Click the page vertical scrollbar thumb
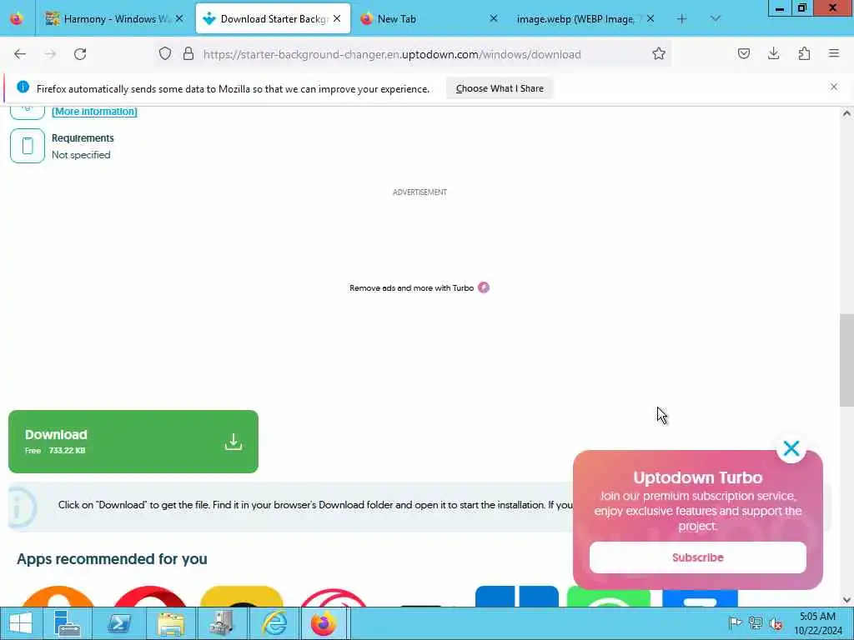The image size is (854, 640). tap(846, 360)
